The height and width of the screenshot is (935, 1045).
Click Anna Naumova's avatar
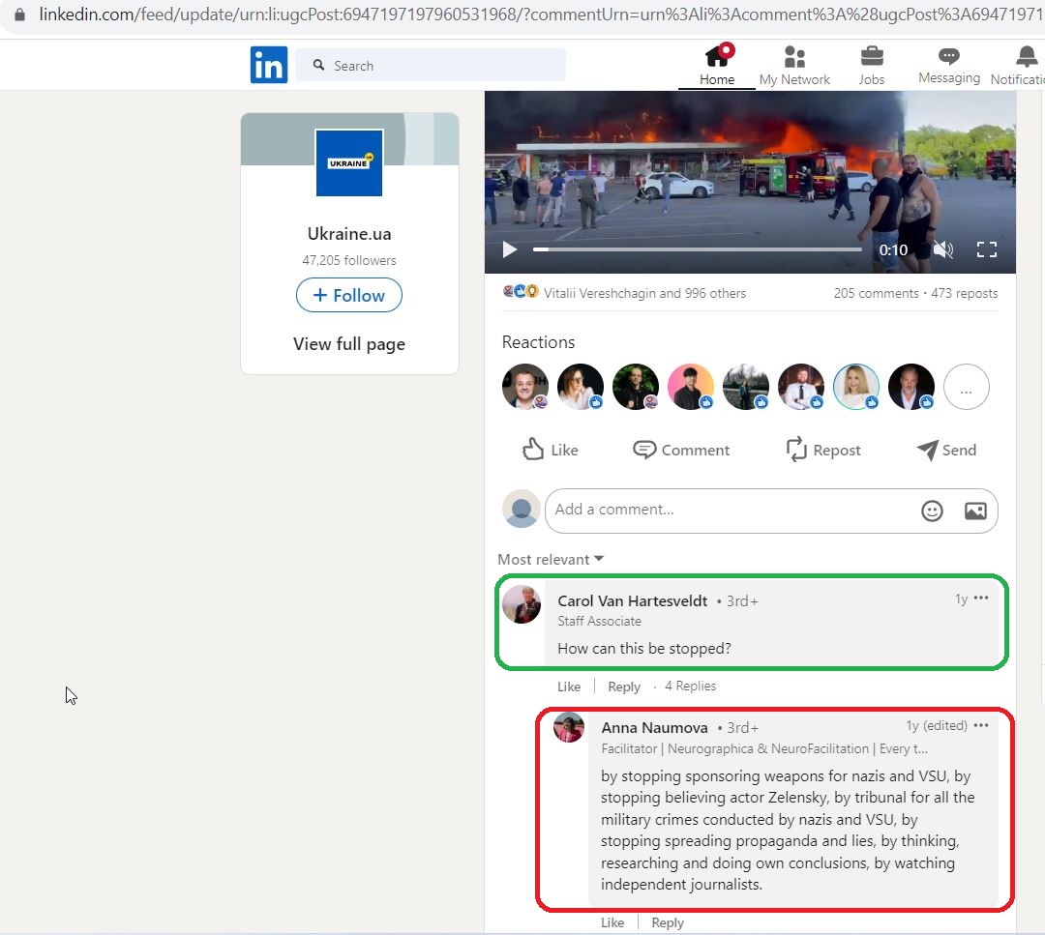[569, 727]
